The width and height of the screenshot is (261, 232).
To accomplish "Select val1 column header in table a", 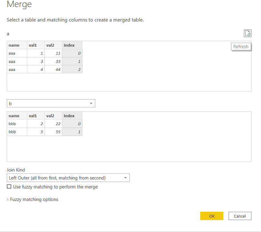I will click(x=36, y=45).
